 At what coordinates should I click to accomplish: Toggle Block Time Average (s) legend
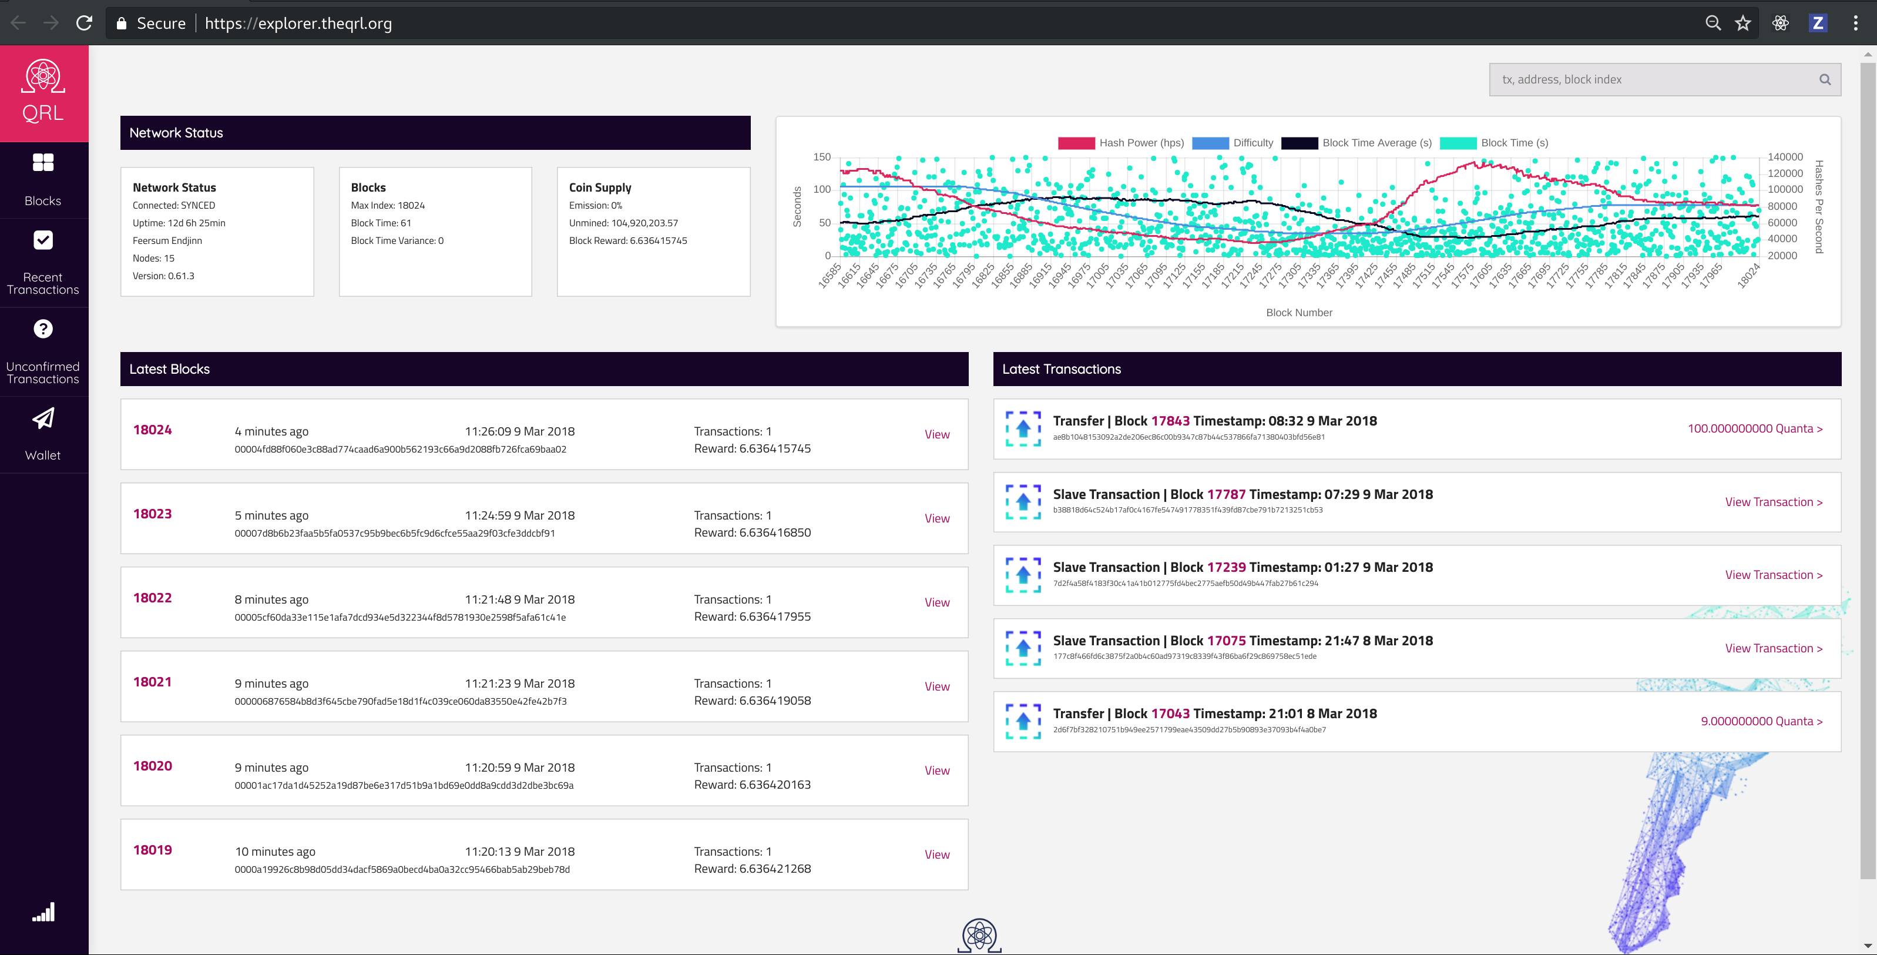[1356, 143]
